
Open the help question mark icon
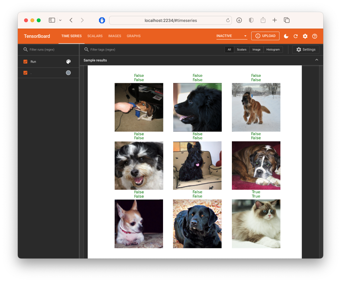coord(315,36)
